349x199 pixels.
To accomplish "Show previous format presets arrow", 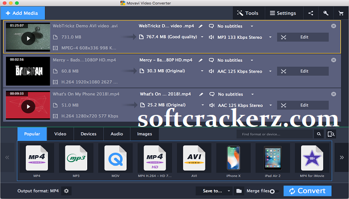I will point(7,158).
